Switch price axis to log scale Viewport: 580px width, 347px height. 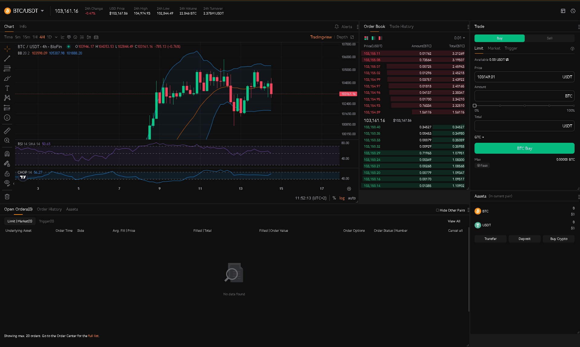click(342, 198)
